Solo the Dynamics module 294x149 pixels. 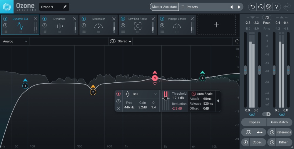tap(44, 25)
